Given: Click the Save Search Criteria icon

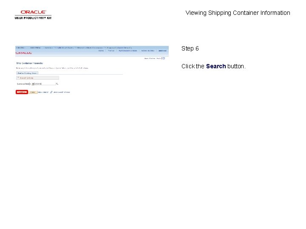Looking at the screenshot, I should pos(51,92).
